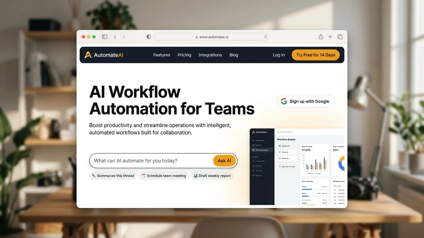Image resolution: width=424 pixels, height=238 pixels.
Task: Toggle the Safari sidebar icon
Action: click(105, 37)
